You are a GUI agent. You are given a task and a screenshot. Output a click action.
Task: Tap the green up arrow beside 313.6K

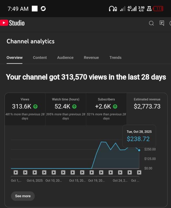(35, 106)
